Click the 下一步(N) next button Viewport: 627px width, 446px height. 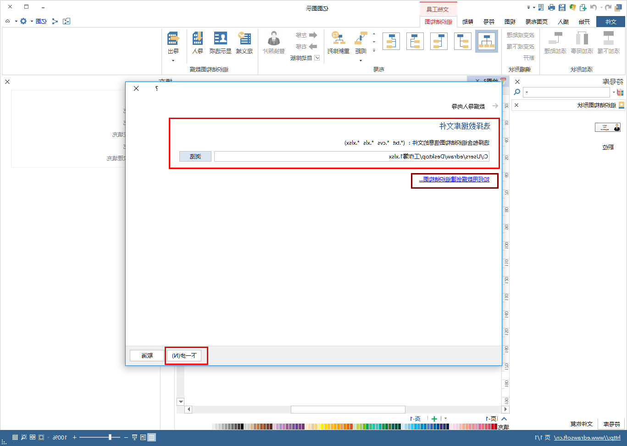coord(184,356)
